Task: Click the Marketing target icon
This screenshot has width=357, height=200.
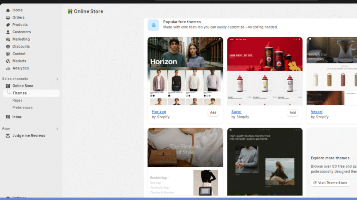Action: (x=8, y=39)
